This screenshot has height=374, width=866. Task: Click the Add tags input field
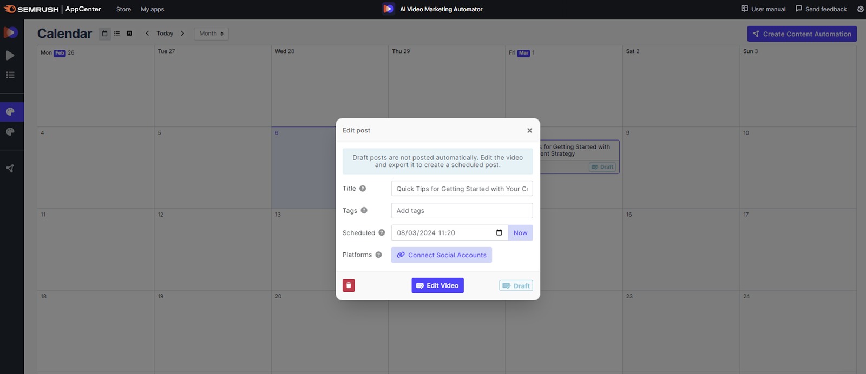point(462,211)
